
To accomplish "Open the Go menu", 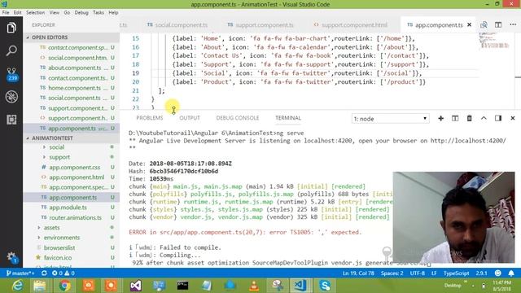I will coord(67,13).
